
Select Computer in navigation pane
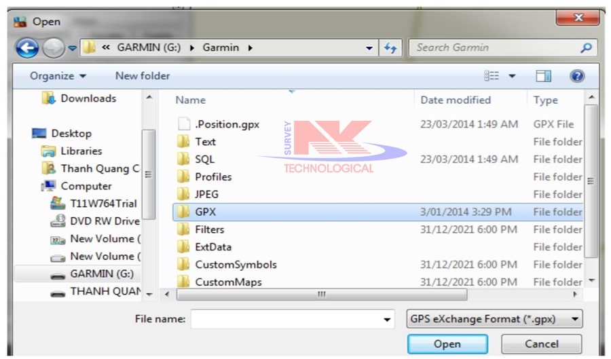(x=86, y=186)
